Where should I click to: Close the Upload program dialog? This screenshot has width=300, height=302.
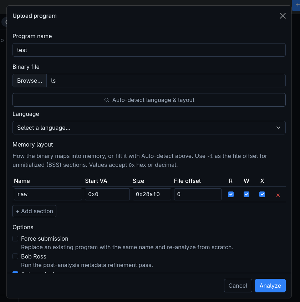(283, 16)
